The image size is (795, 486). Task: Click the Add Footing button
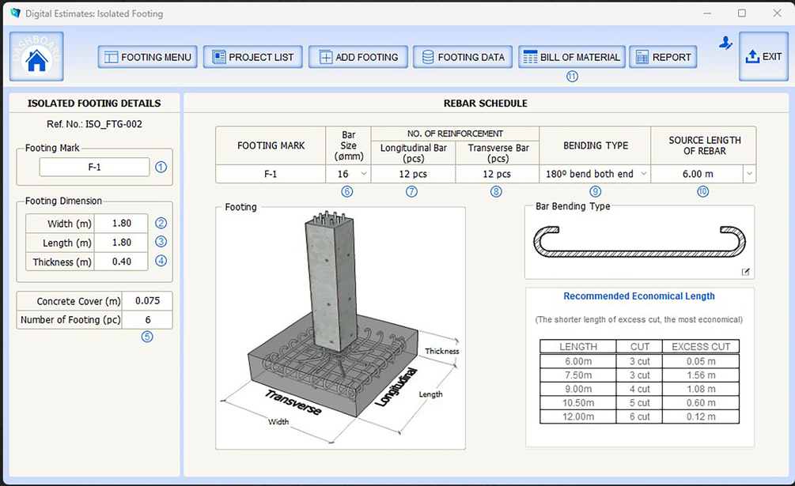click(x=358, y=57)
